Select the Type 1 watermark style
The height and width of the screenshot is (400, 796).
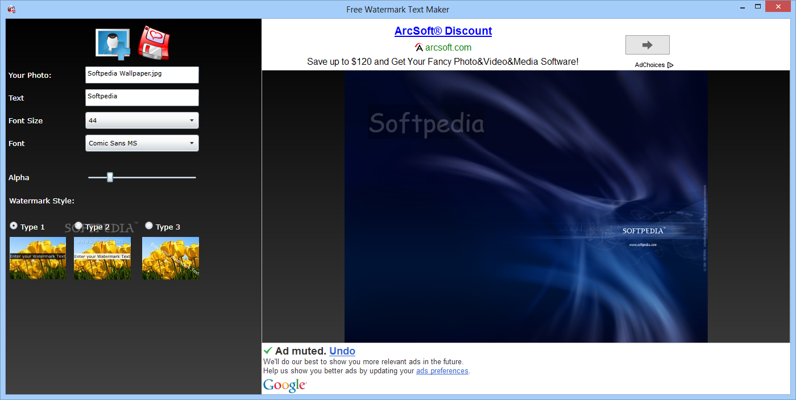(14, 226)
